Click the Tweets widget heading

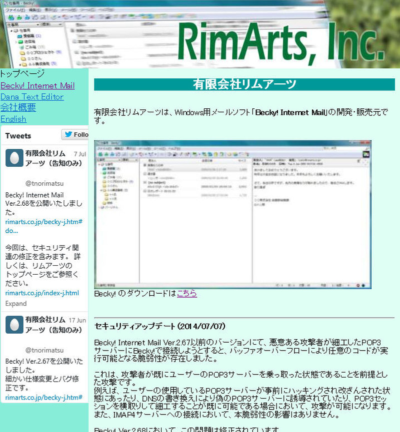tap(18, 136)
